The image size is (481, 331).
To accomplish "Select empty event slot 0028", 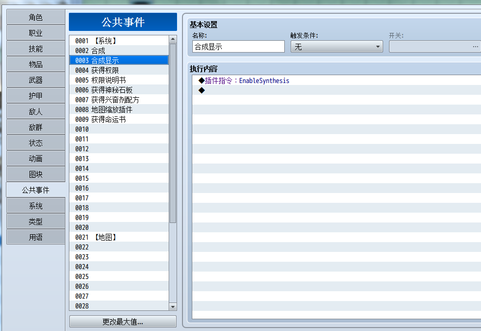I will tap(119, 306).
